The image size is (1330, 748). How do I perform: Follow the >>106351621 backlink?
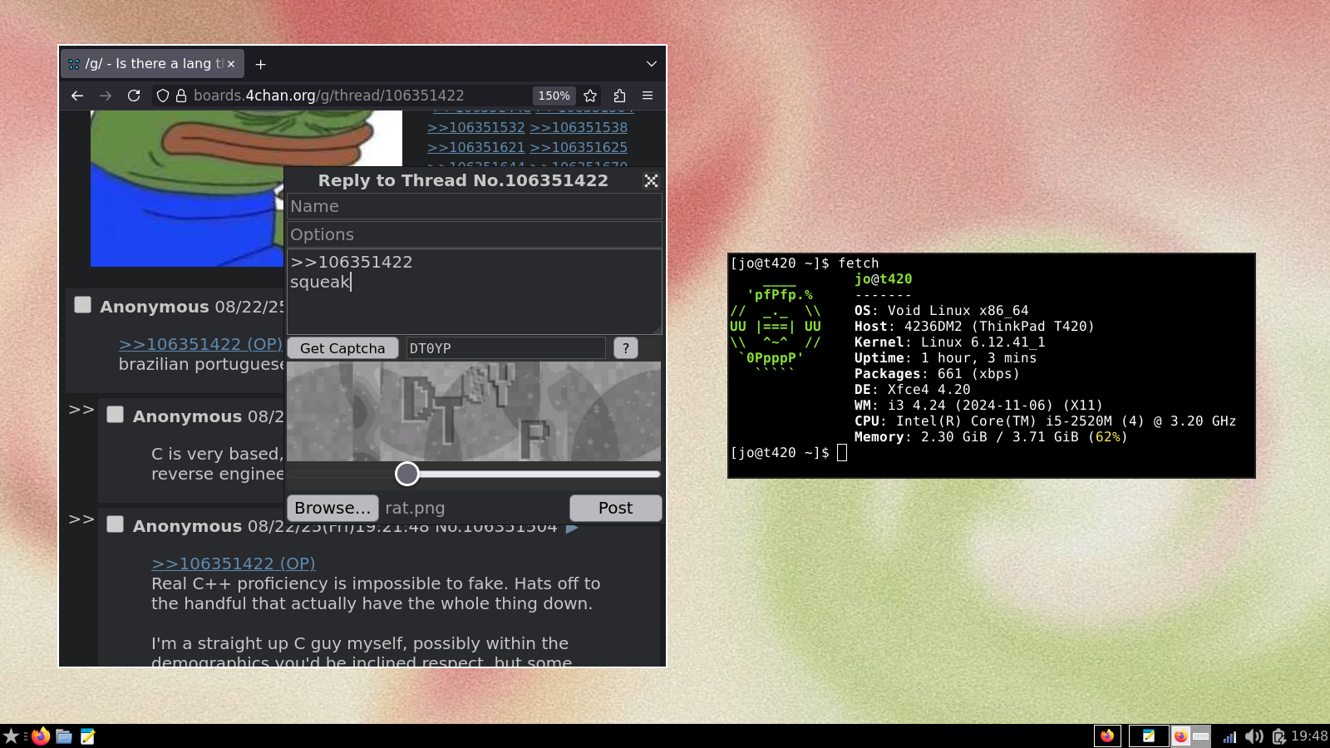476,147
